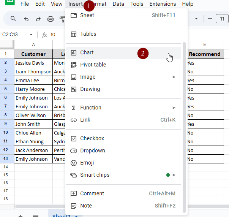Select column A header

pos(33,45)
